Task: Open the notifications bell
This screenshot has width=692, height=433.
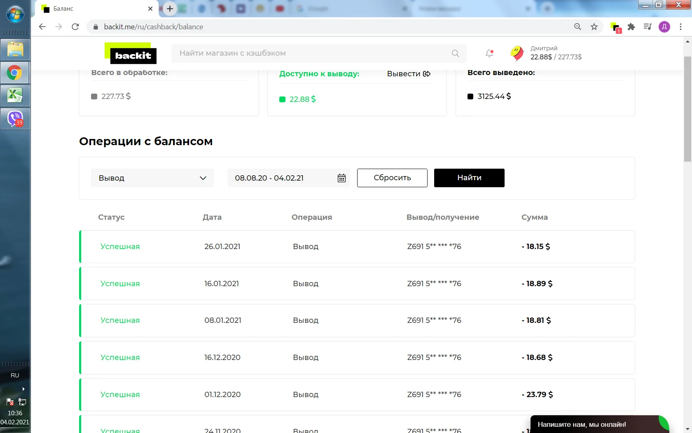Action: tap(489, 53)
